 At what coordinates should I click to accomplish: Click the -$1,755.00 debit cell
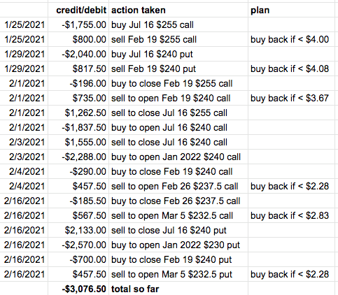click(78, 24)
